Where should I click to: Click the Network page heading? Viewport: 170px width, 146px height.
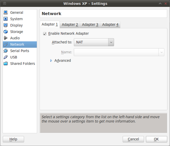(51, 14)
